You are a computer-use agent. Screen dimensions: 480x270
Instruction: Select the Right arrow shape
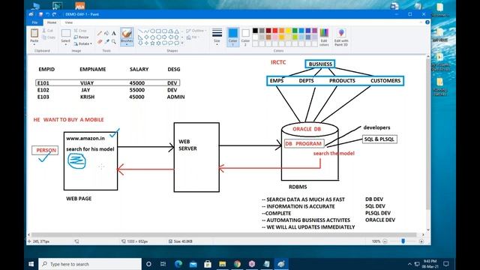[164, 37]
